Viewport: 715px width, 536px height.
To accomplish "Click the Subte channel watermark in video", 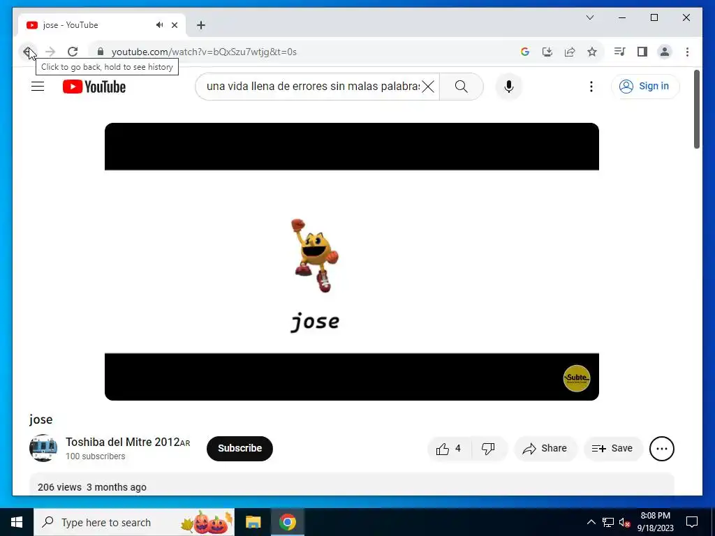I will tap(576, 378).
